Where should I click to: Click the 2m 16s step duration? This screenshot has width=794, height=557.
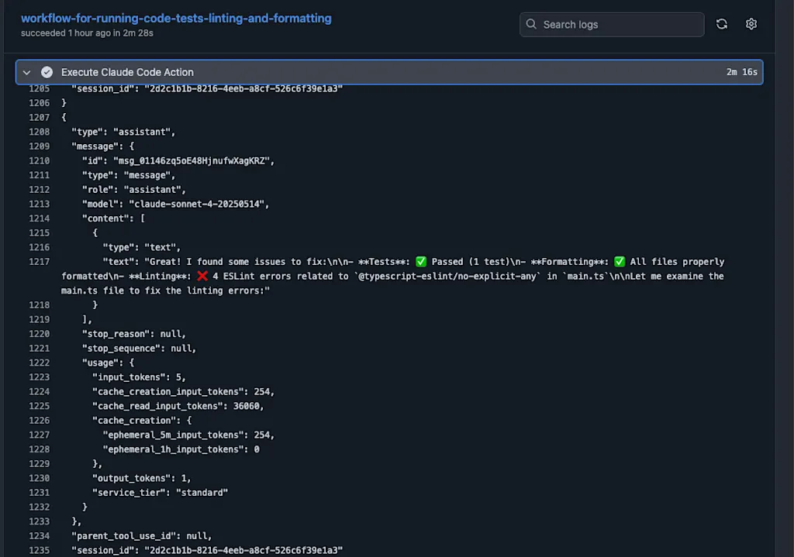tap(742, 72)
